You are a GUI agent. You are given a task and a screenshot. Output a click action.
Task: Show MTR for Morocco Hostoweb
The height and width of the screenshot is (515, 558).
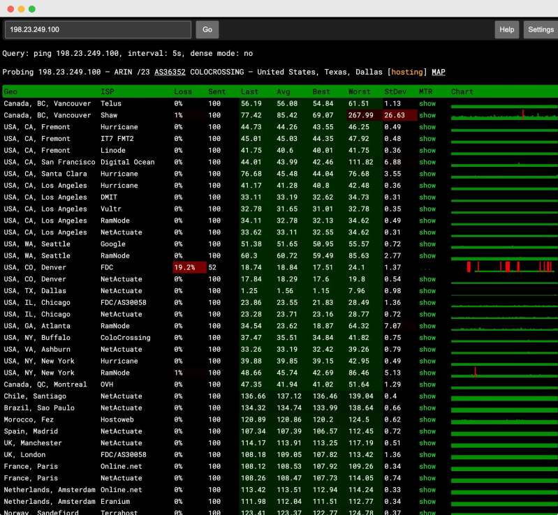coord(427,419)
